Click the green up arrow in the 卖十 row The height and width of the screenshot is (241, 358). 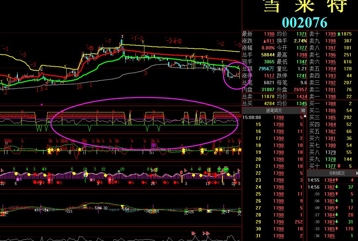coord(339,34)
